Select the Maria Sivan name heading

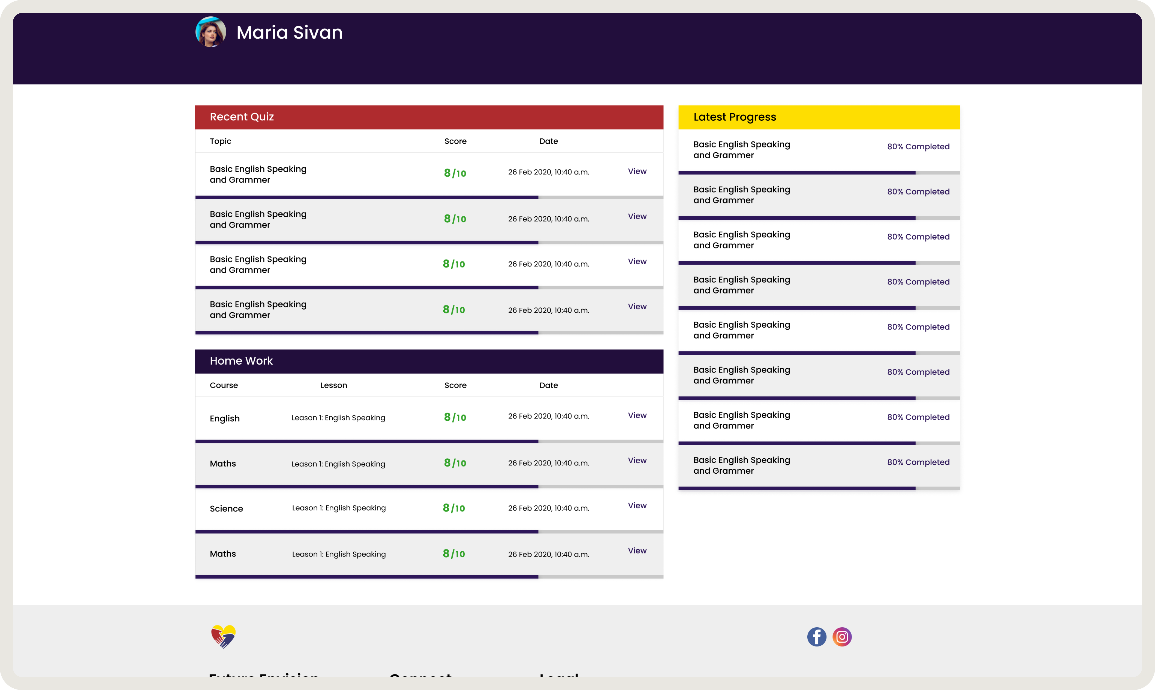tap(289, 32)
